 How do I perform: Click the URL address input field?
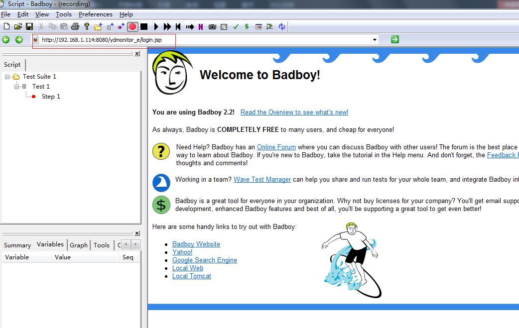pyautogui.click(x=205, y=40)
